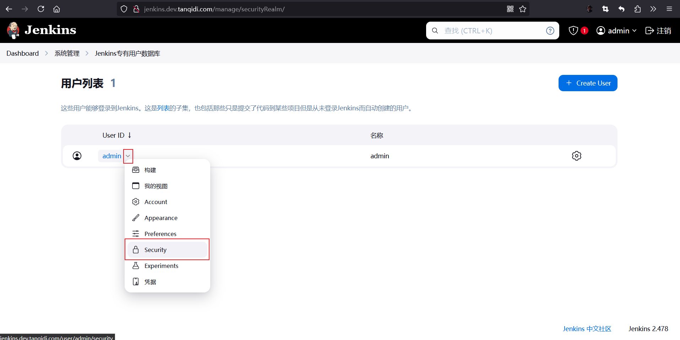
Task: Expand chevron after 系统管理 breadcrumb
Action: [87, 53]
